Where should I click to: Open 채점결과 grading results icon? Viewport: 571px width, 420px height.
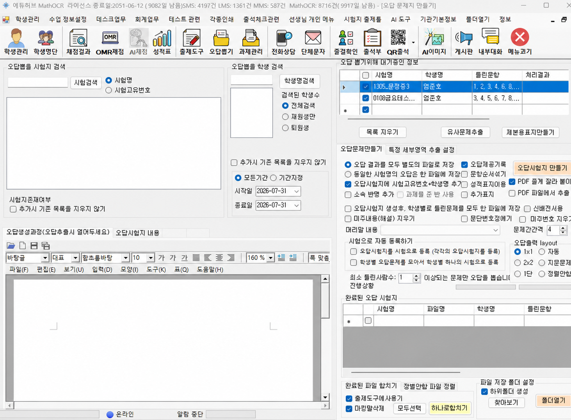point(78,41)
